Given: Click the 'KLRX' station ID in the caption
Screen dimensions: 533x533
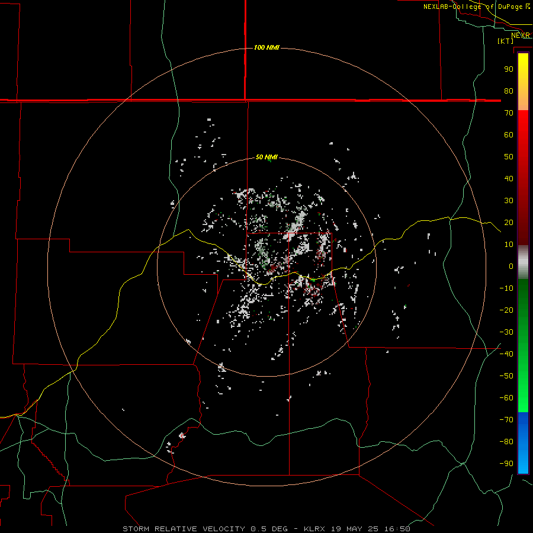Looking at the screenshot, I should point(314,529).
